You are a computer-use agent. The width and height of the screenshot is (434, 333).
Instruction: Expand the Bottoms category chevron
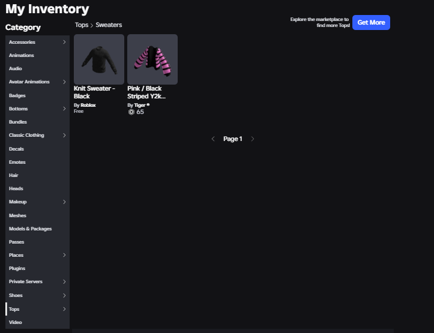pos(64,109)
